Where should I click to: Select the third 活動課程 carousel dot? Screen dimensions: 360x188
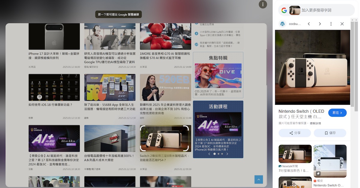coord(222,154)
